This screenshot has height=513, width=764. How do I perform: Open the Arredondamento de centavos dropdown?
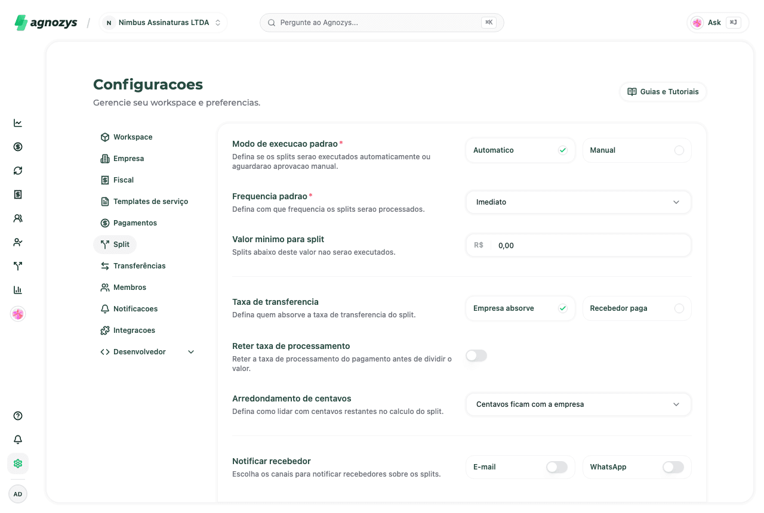(x=578, y=404)
